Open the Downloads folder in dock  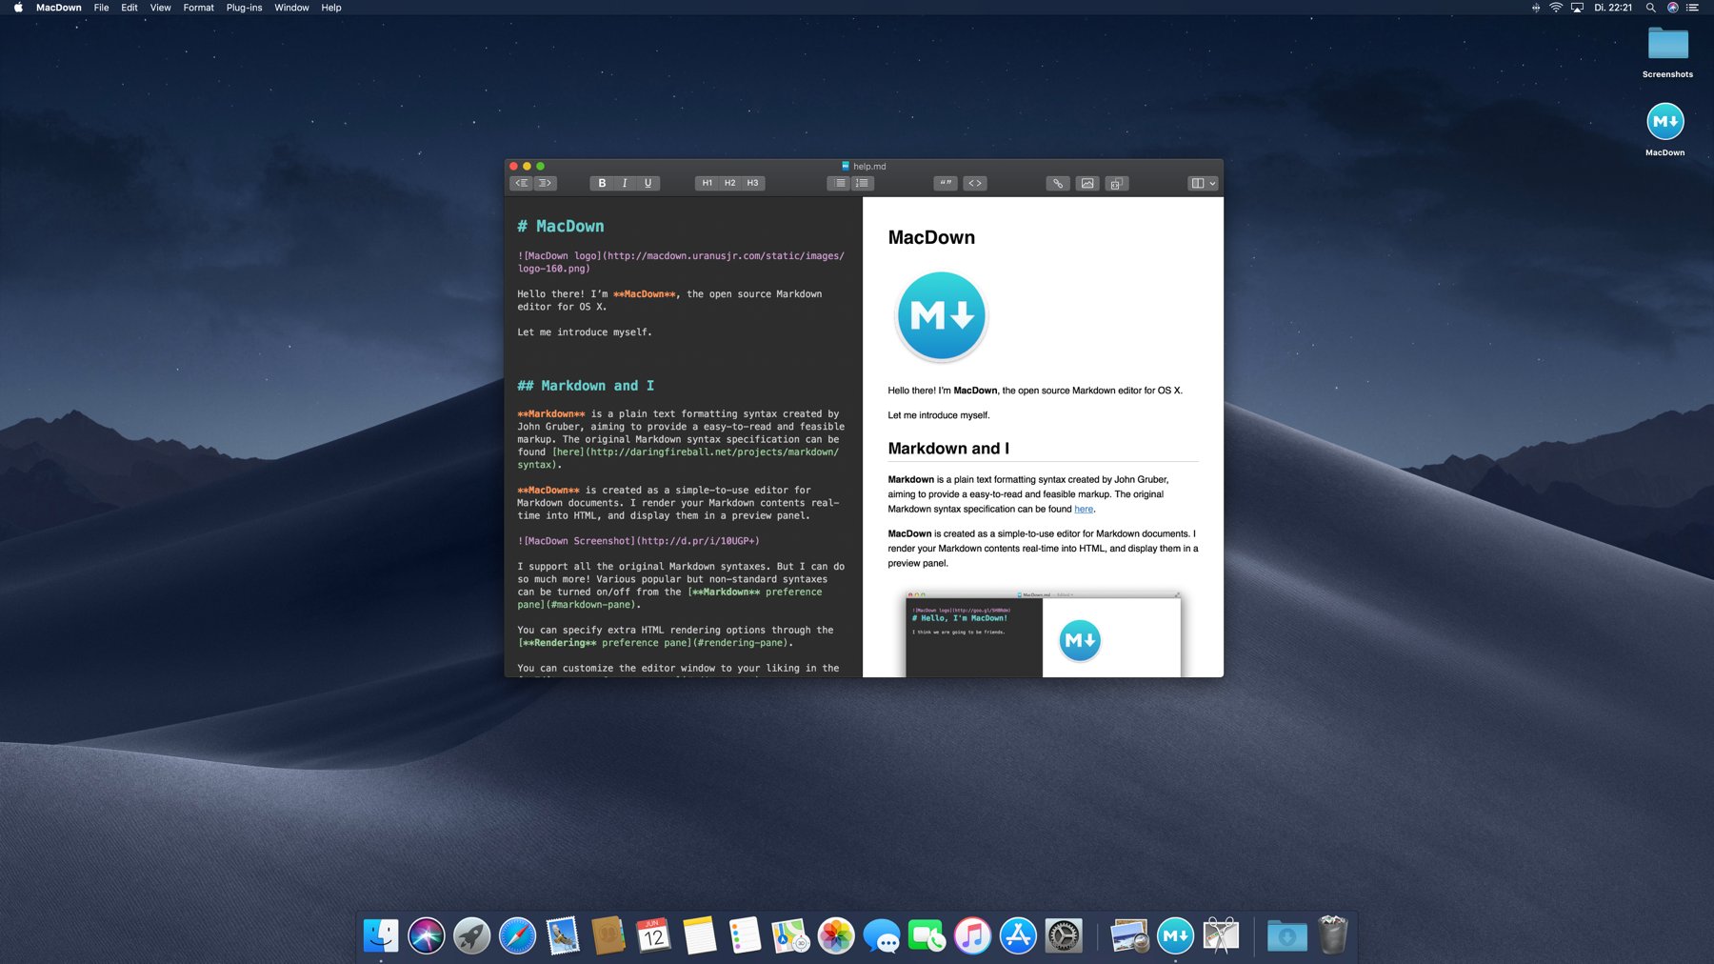tap(1287, 935)
